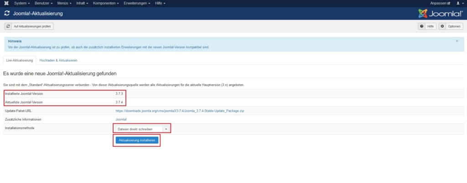Open the Menüs menu
The height and width of the screenshot is (183, 467).
tap(64, 3)
